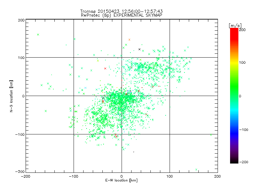Image resolution: width=256 pixels, height=192 pixels.
Task: Click the y-axis tick label '-100'
Action: pos(20,134)
